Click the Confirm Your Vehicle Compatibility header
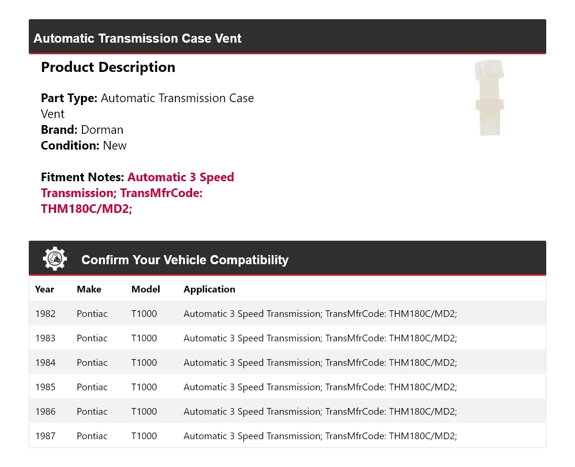 pos(287,258)
